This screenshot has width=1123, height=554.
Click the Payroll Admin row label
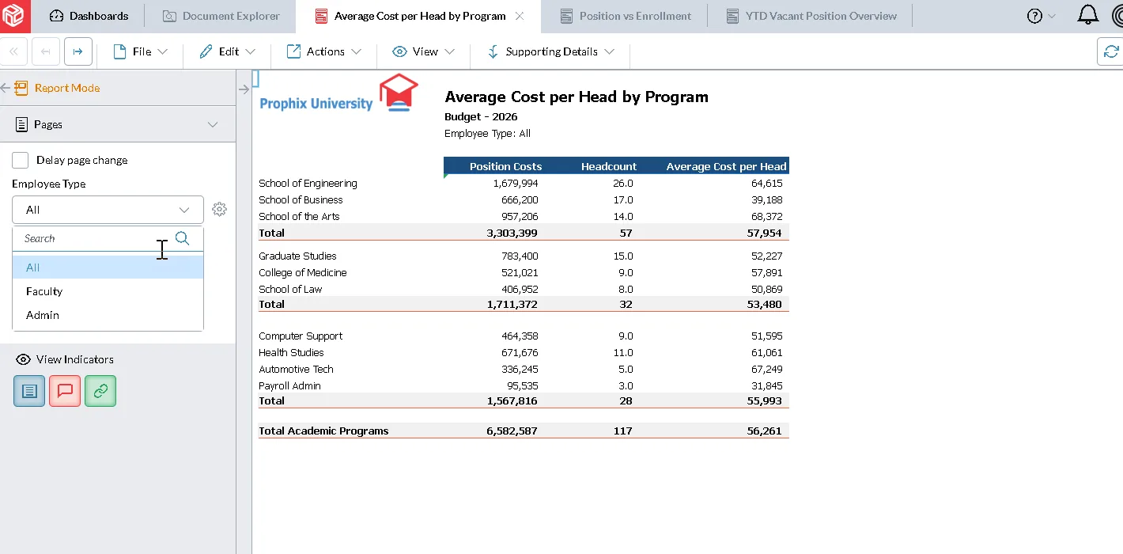[289, 385]
